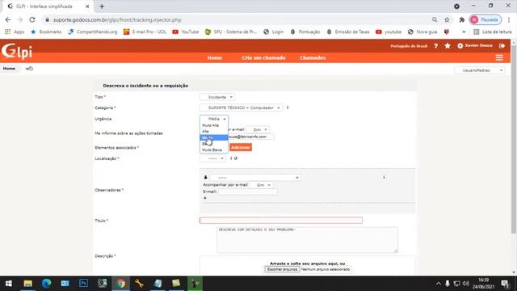Click the user icon in Observadores section
The image size is (517, 291).
pos(205,178)
